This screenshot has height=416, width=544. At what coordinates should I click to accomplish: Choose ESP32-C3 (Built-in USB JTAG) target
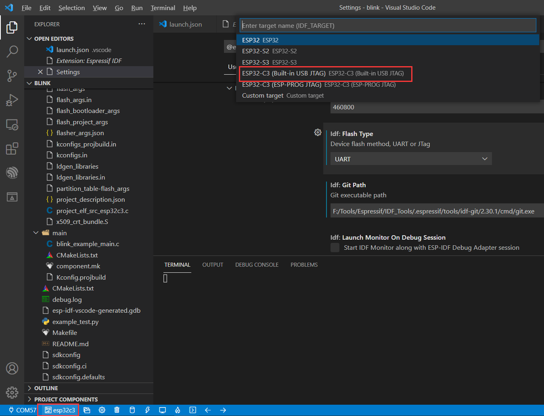(x=388, y=73)
